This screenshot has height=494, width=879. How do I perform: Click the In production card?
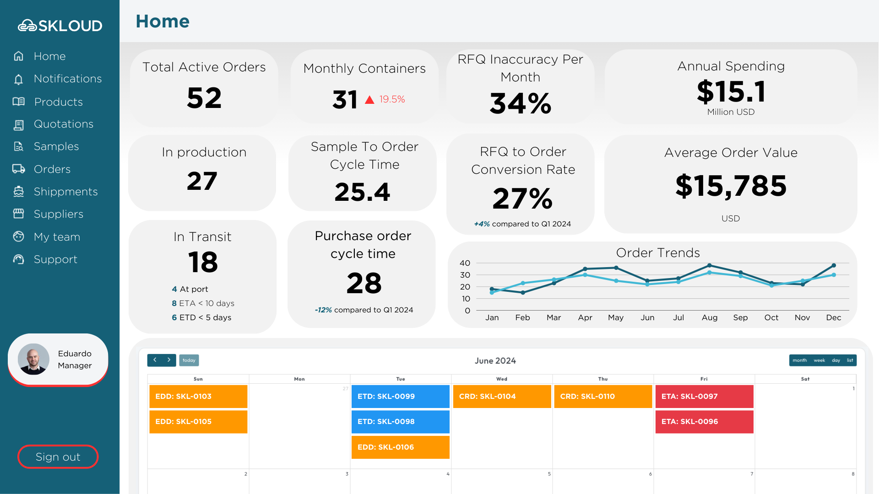[x=202, y=173]
